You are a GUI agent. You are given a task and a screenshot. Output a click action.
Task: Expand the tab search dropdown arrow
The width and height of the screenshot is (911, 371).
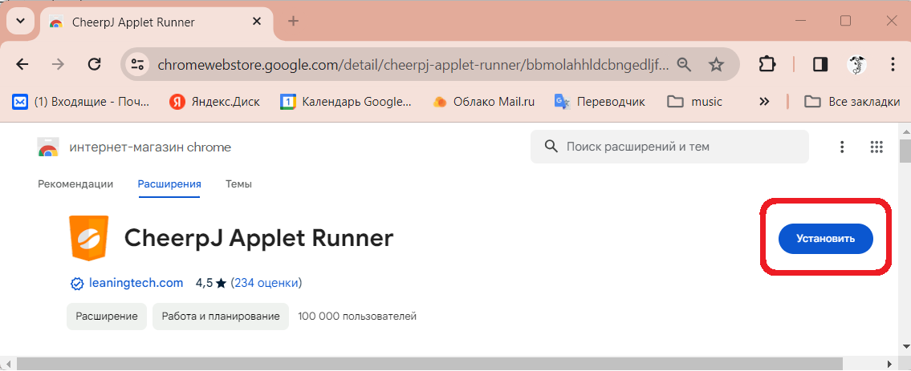[20, 21]
